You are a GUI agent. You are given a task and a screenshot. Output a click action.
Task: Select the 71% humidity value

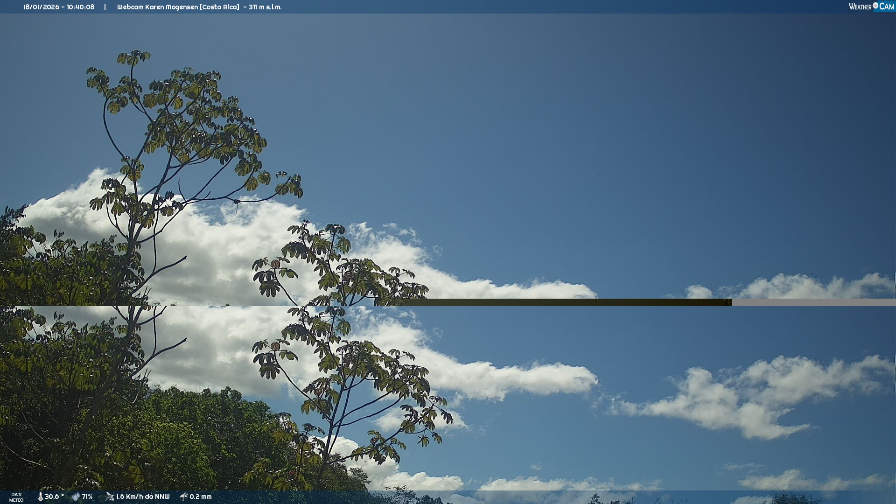(x=87, y=497)
